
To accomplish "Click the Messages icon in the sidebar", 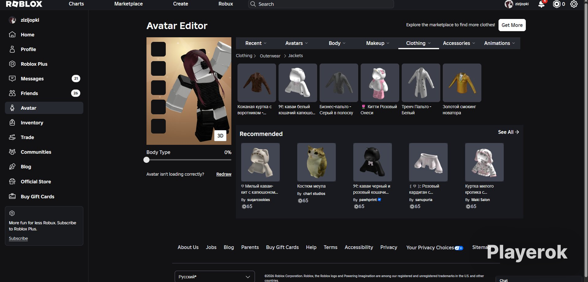I will coord(12,79).
